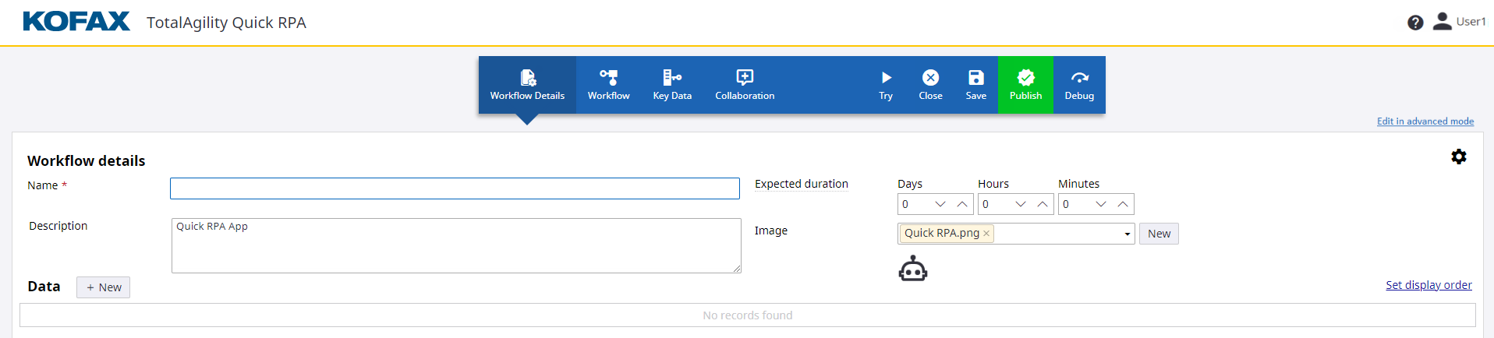Image resolution: width=1494 pixels, height=338 pixels.
Task: Click the No records found text
Action: (747, 315)
